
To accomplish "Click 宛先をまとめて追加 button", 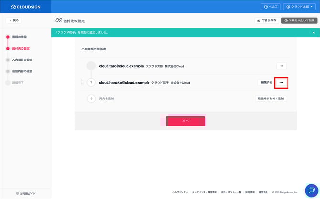I will 271,99.
